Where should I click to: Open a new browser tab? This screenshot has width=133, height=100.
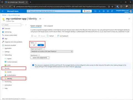click(x=30, y=2)
